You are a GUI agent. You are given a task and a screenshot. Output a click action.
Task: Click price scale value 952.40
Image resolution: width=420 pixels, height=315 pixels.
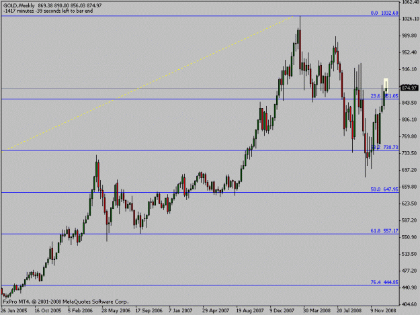pos(411,52)
